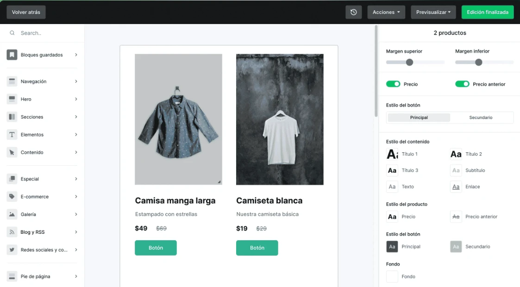The height and width of the screenshot is (287, 520).
Task: Open the Hero blocks category
Action: click(42, 99)
